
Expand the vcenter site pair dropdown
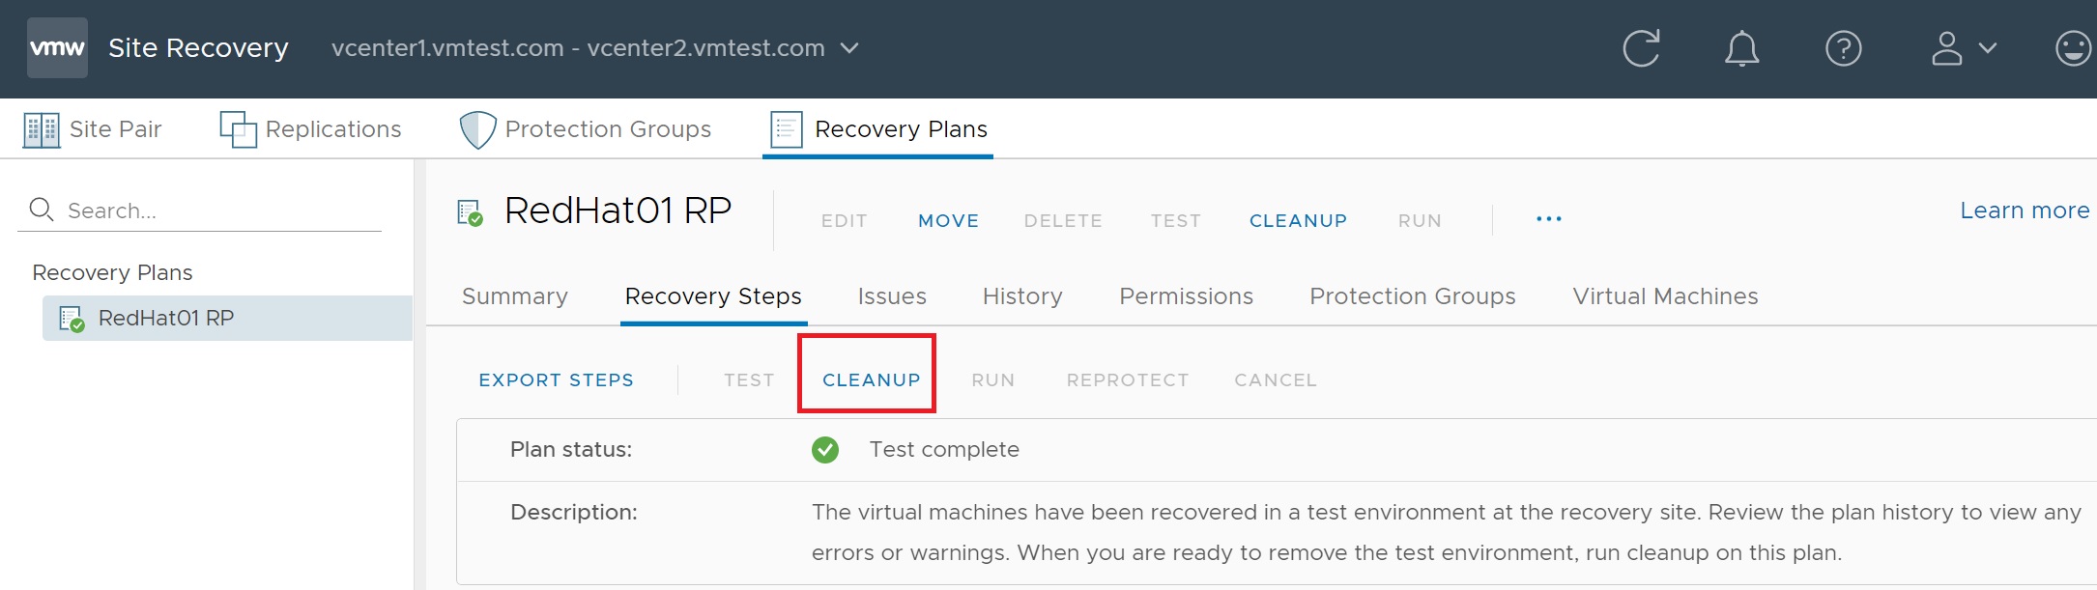coord(849,48)
